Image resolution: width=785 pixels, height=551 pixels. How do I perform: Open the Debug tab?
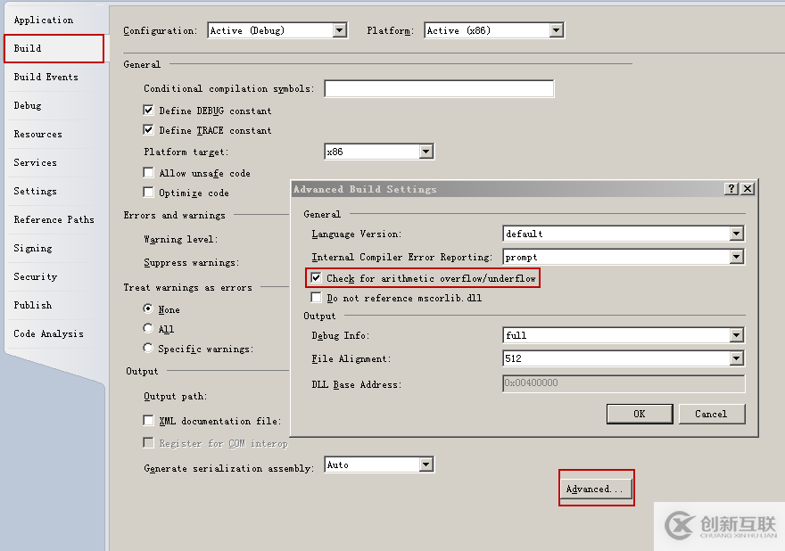pyautogui.click(x=28, y=105)
